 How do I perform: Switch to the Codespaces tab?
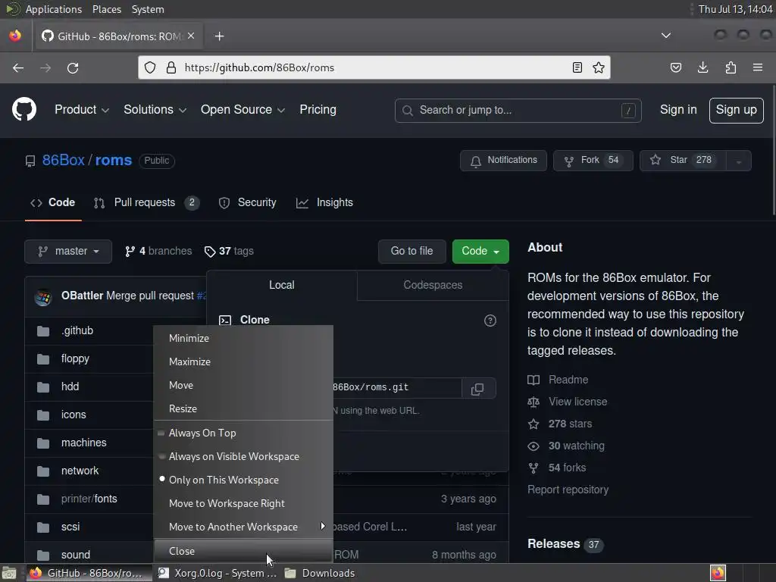click(x=433, y=285)
